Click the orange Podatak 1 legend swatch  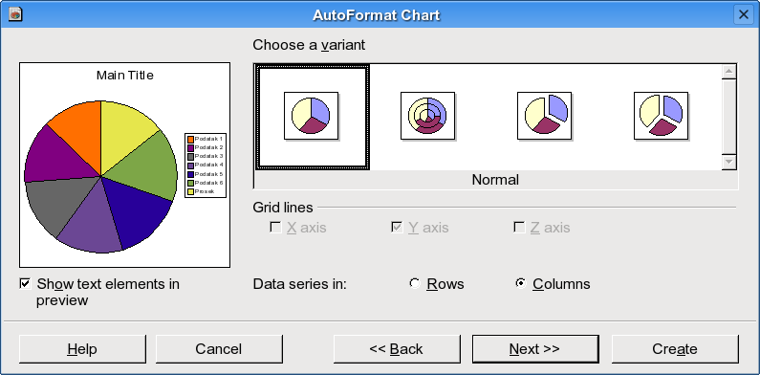[x=190, y=140]
